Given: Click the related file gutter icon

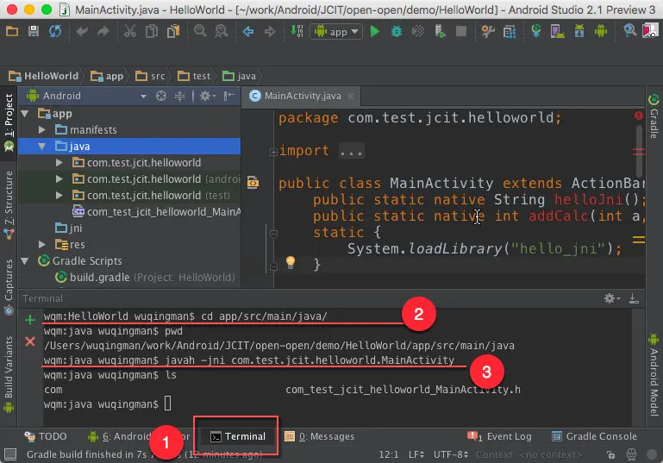Looking at the screenshot, I should click(x=253, y=182).
